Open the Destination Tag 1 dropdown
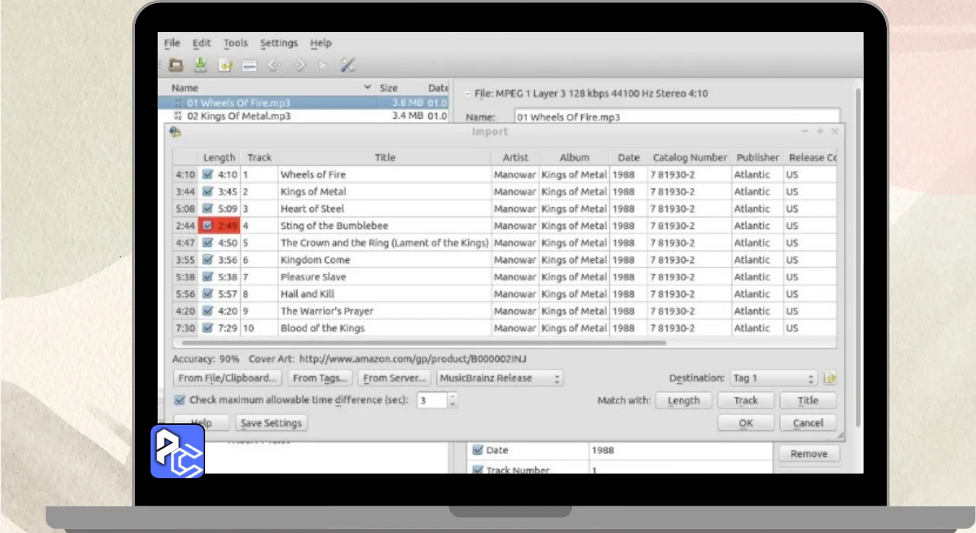The image size is (976, 533). coord(772,378)
